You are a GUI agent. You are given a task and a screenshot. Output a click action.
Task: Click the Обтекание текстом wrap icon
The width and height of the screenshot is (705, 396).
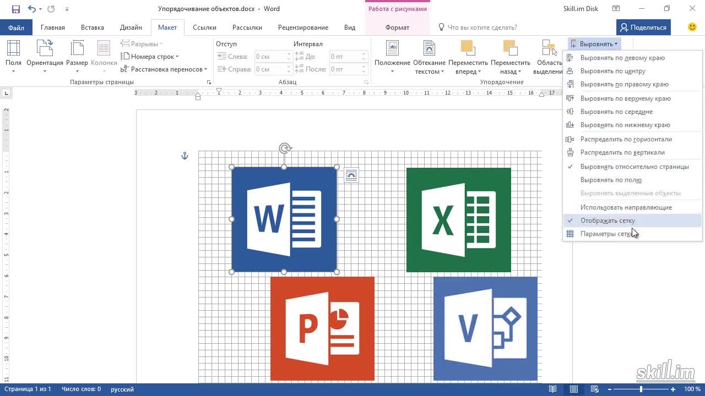[429, 48]
